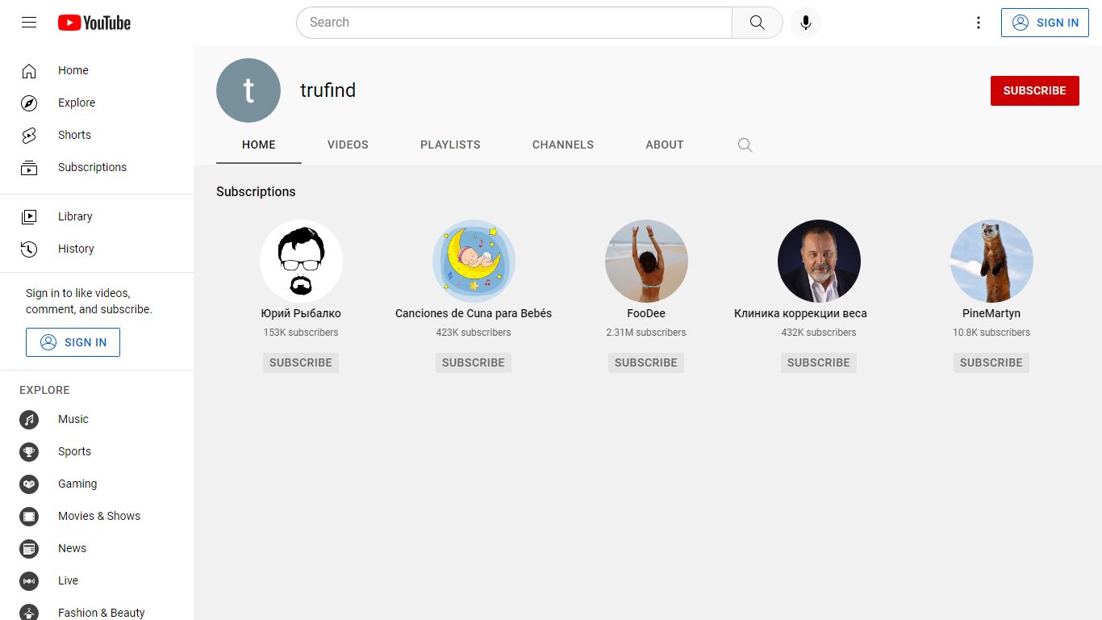Browse Music in Explore section
The height and width of the screenshot is (620, 1102).
(x=97, y=419)
